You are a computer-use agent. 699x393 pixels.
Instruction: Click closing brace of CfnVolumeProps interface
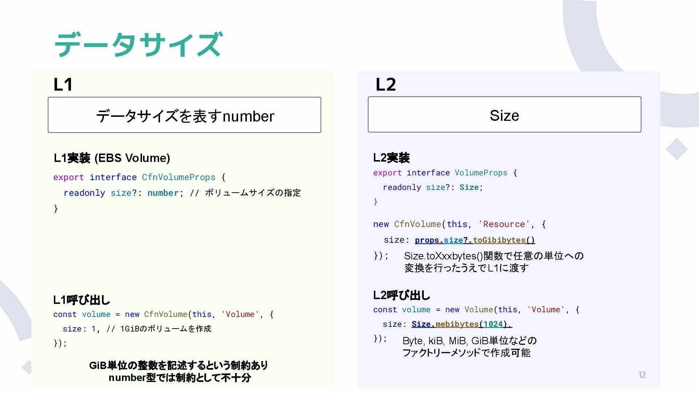coord(56,209)
